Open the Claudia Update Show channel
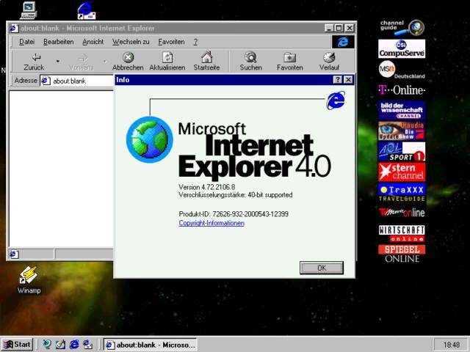The image size is (470, 352). [402, 131]
